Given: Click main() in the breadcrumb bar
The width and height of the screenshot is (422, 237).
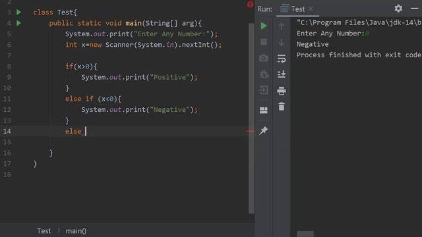Looking at the screenshot, I should [76, 231].
